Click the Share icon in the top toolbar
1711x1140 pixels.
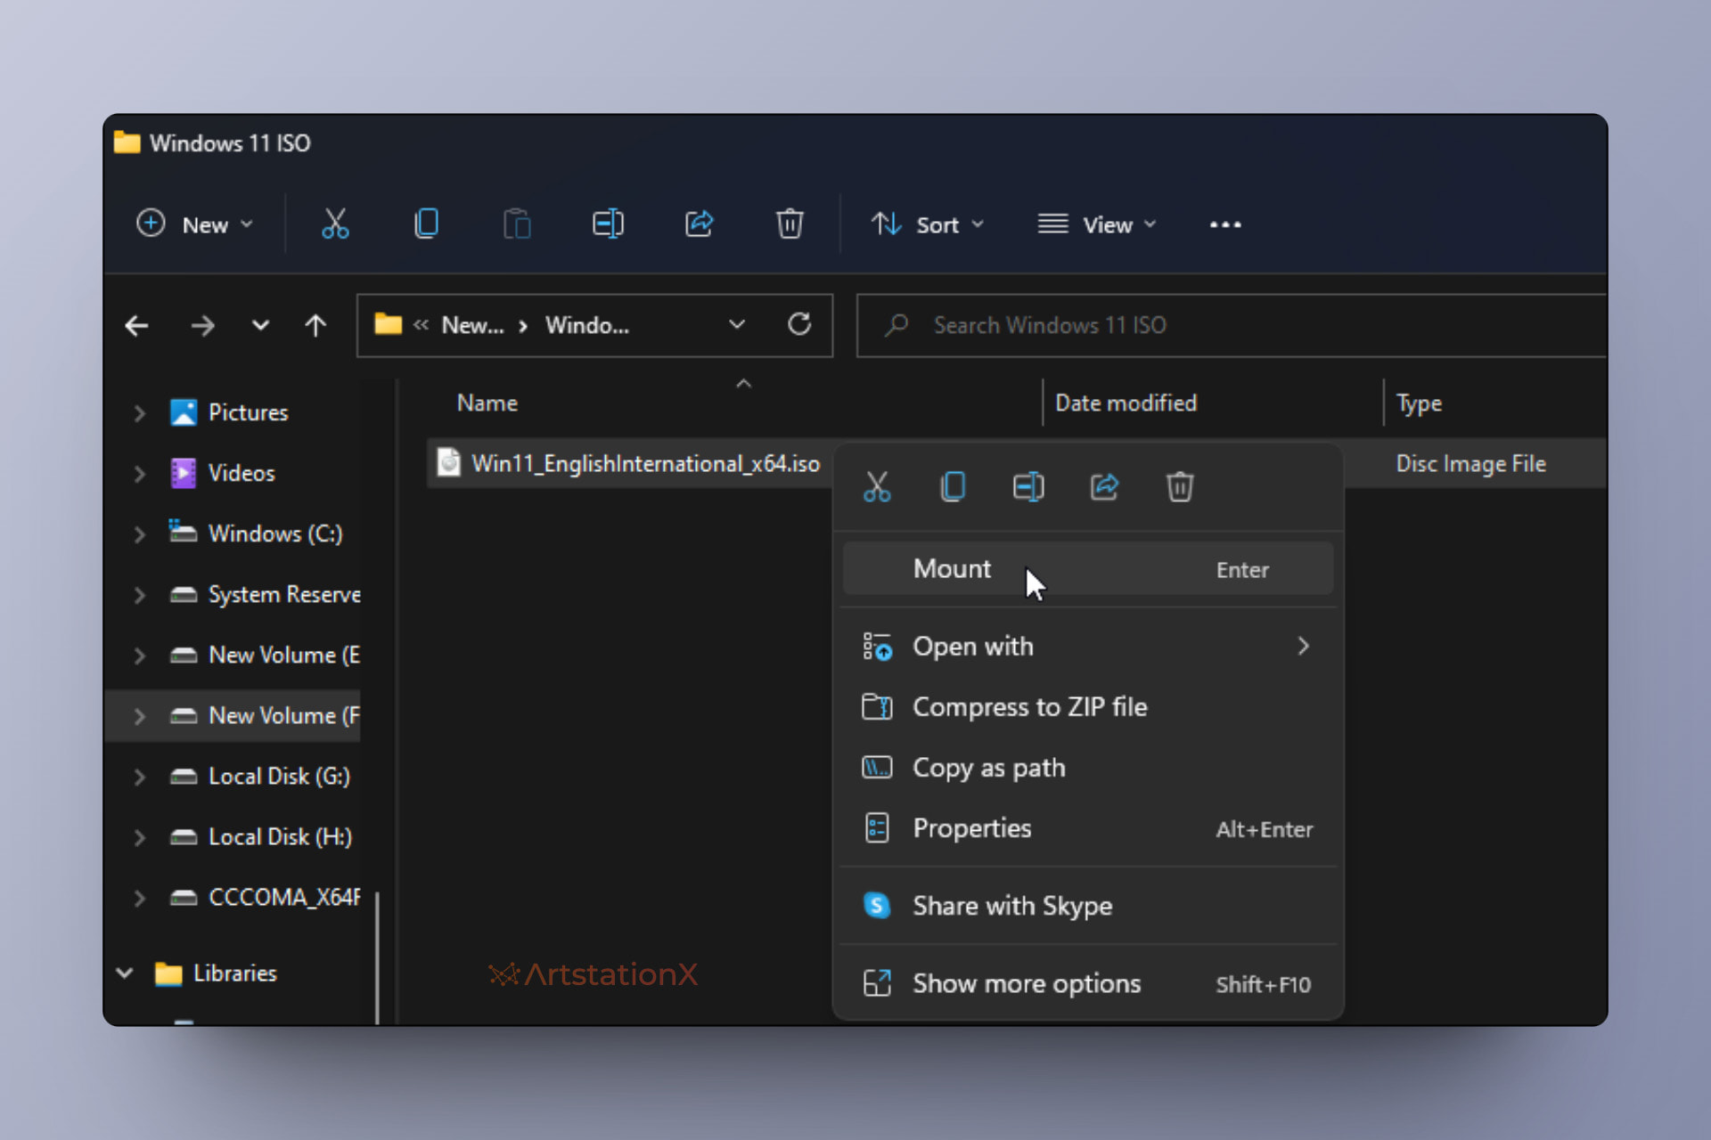[699, 224]
